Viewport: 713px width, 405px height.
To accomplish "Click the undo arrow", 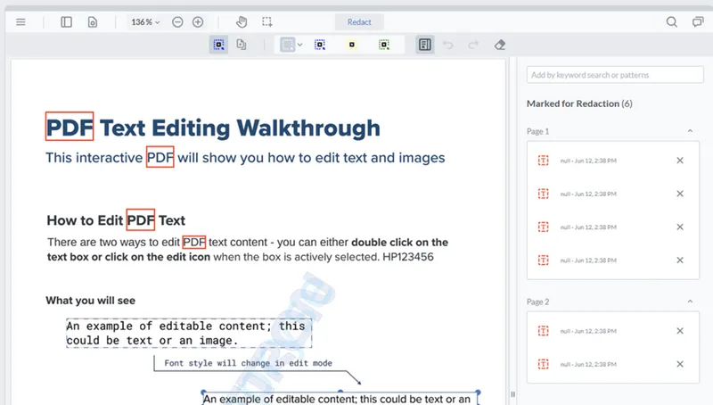I will [x=448, y=45].
